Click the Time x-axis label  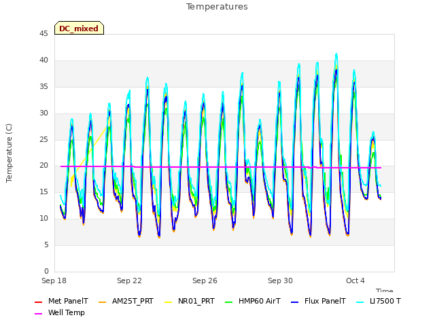(385, 290)
